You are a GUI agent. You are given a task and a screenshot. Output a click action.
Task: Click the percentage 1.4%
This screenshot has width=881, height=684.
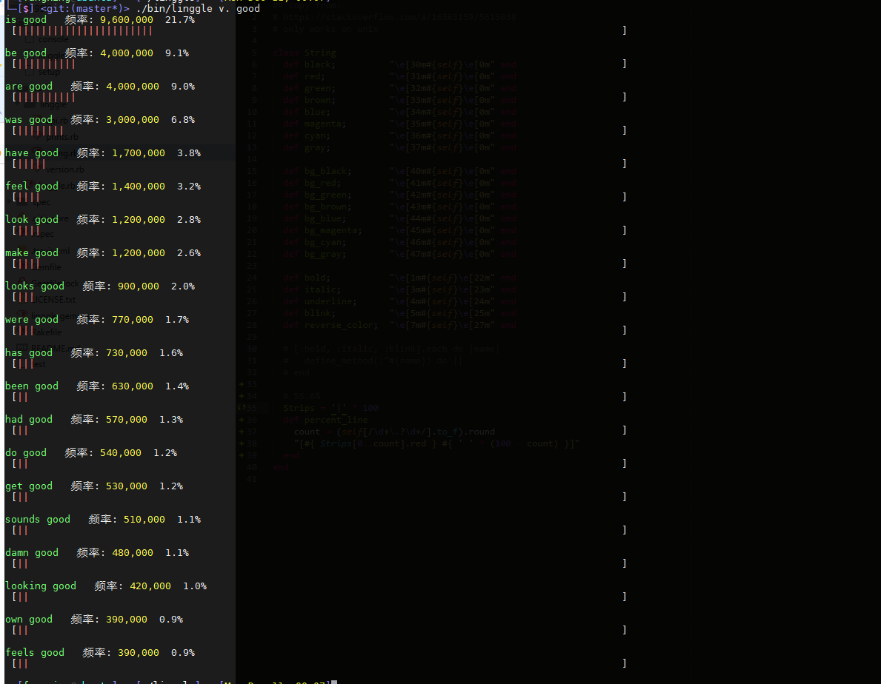coord(177,386)
